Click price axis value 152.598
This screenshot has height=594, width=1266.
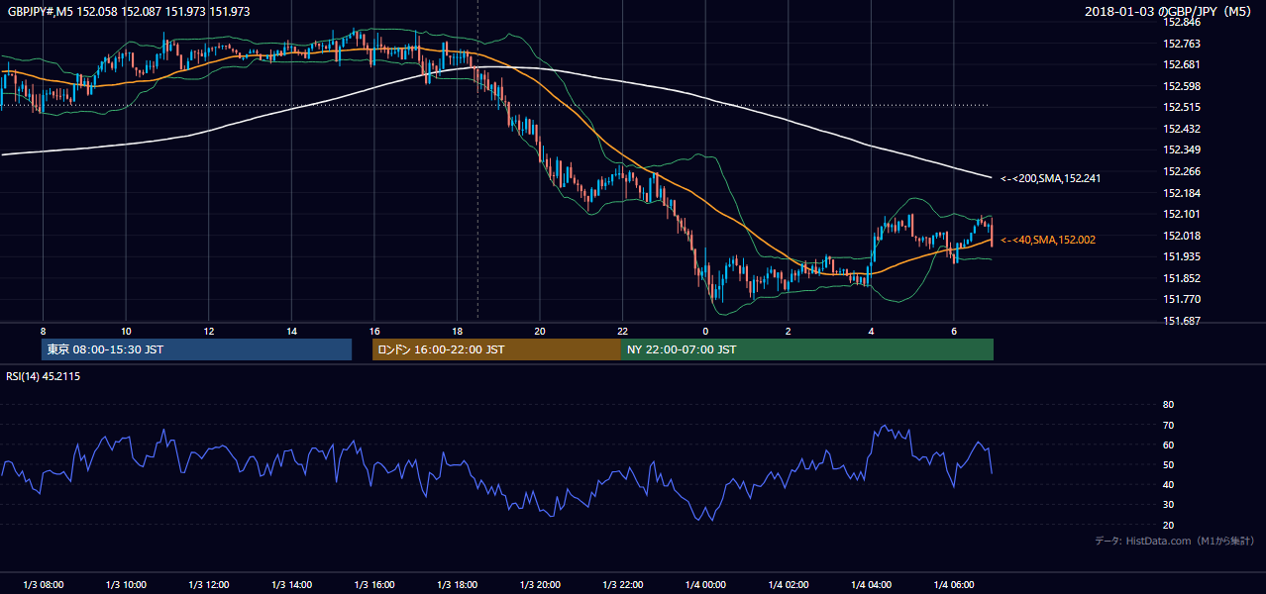click(1182, 86)
